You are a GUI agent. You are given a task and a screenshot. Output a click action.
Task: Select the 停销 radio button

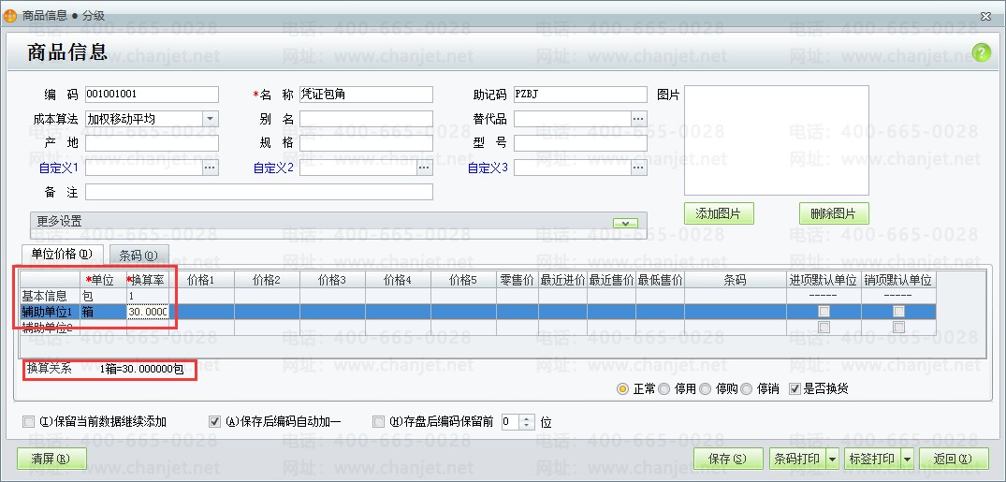(747, 389)
